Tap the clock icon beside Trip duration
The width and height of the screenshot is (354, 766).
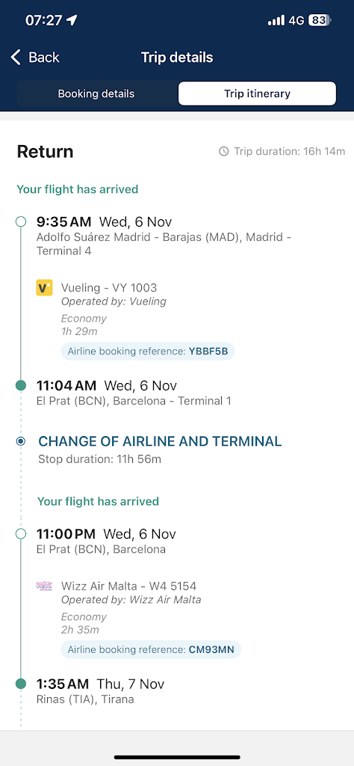tap(224, 151)
